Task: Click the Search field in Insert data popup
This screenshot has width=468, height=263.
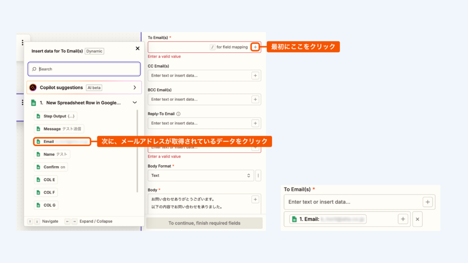Action: coord(84,69)
